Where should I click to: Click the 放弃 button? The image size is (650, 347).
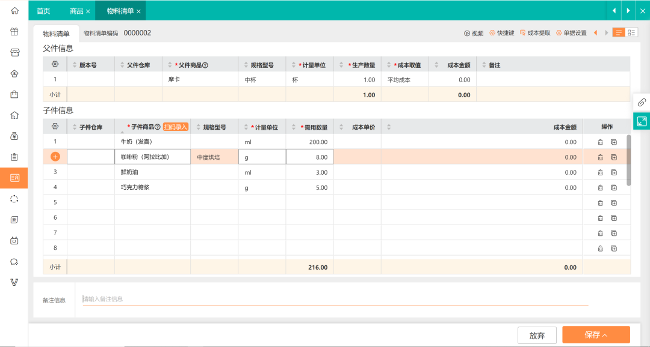point(537,335)
